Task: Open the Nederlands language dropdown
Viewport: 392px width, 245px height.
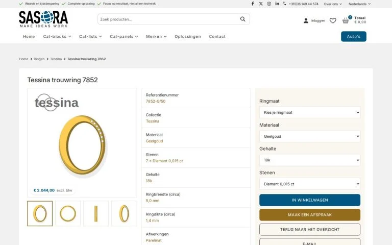Action: (x=359, y=4)
